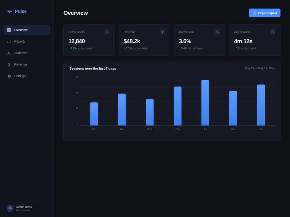Click the Administrator role label
This screenshot has width=290, height=217.
click(23, 211)
